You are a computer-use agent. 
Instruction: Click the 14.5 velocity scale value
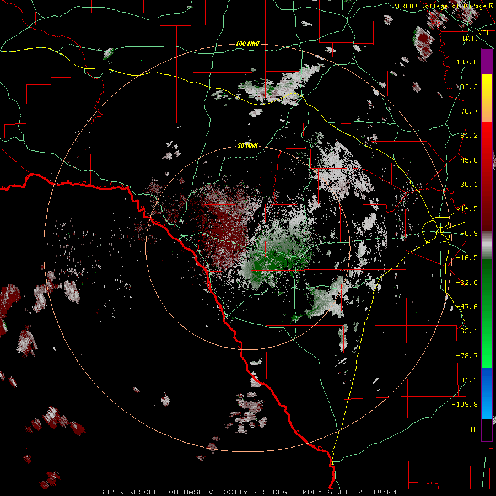469,209
